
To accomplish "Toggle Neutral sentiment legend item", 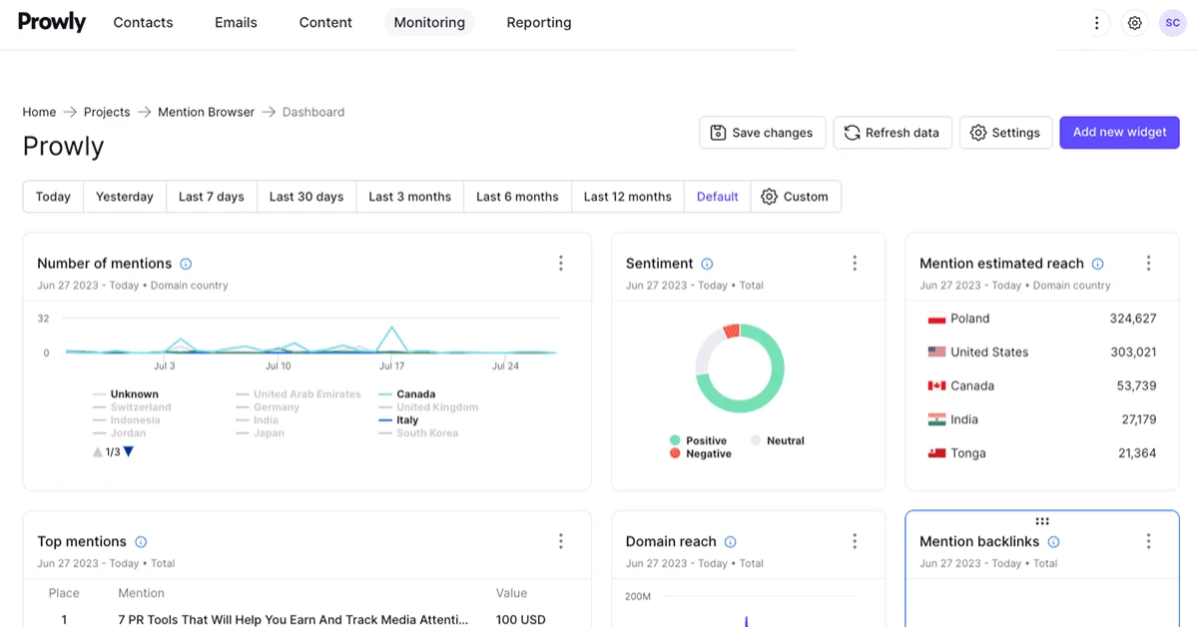I will [777, 440].
